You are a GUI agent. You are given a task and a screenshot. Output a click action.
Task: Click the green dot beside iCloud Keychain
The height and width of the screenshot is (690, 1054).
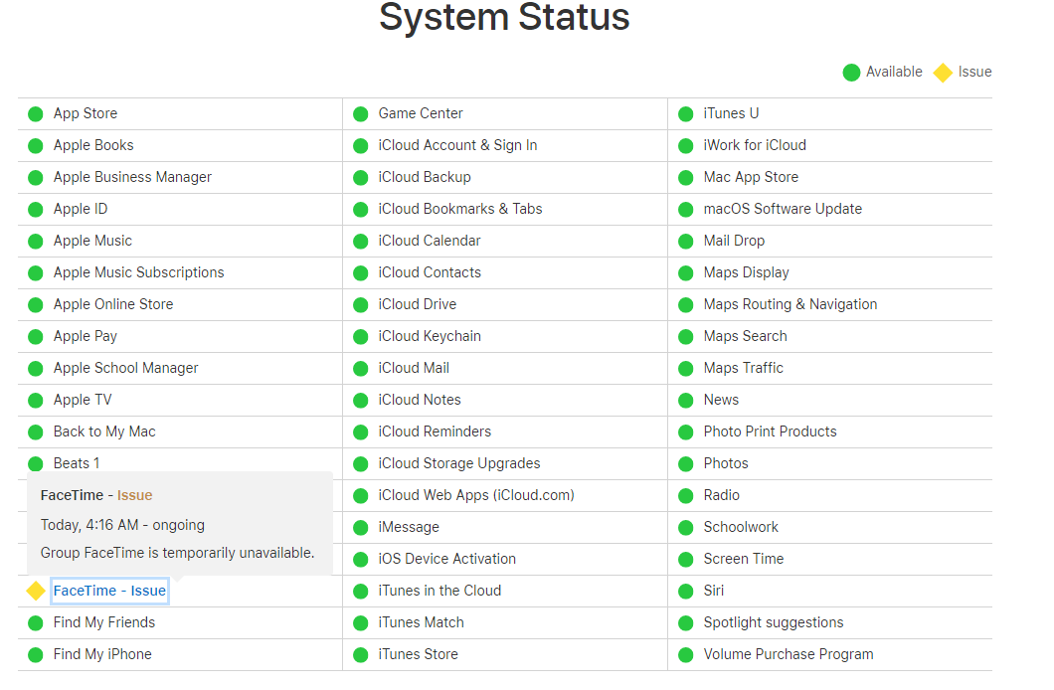(361, 337)
